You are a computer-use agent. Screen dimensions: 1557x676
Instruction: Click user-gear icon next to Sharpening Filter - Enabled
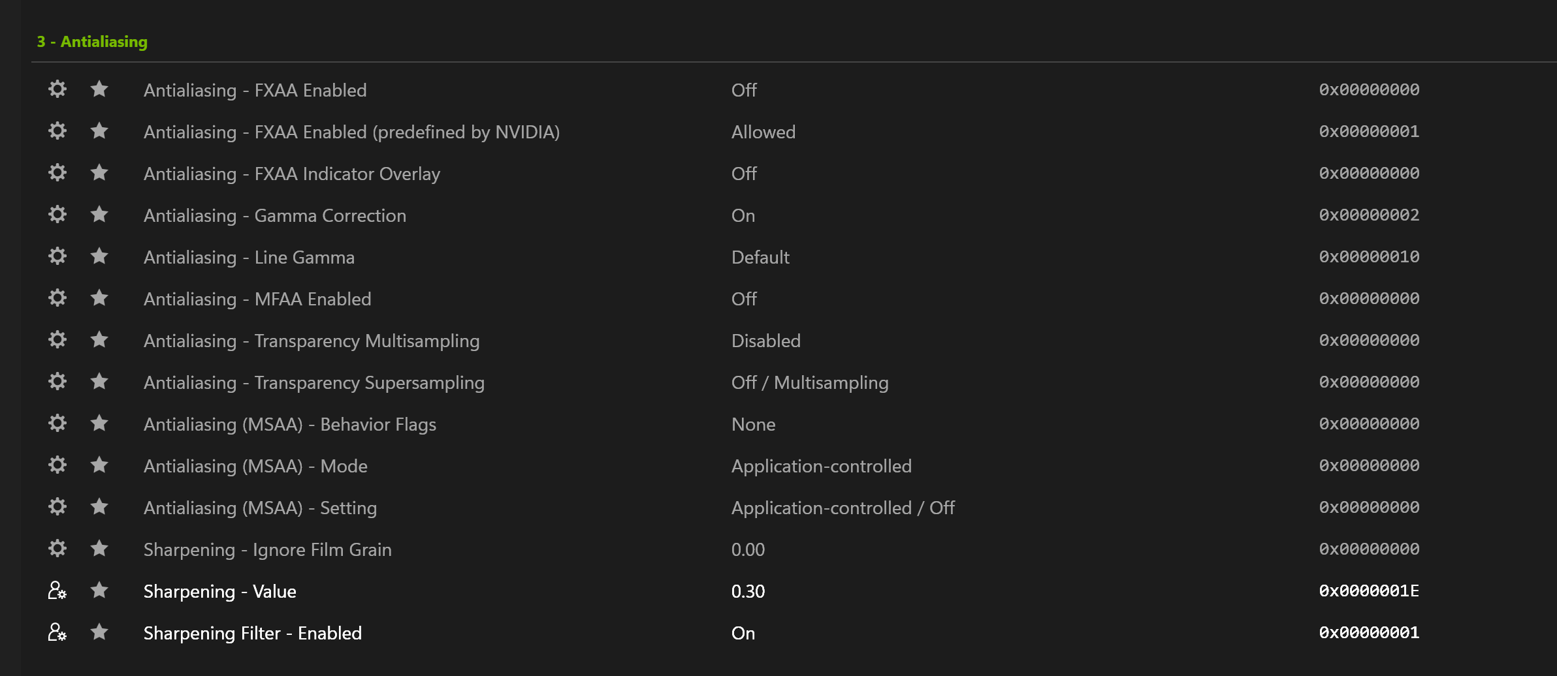57,632
